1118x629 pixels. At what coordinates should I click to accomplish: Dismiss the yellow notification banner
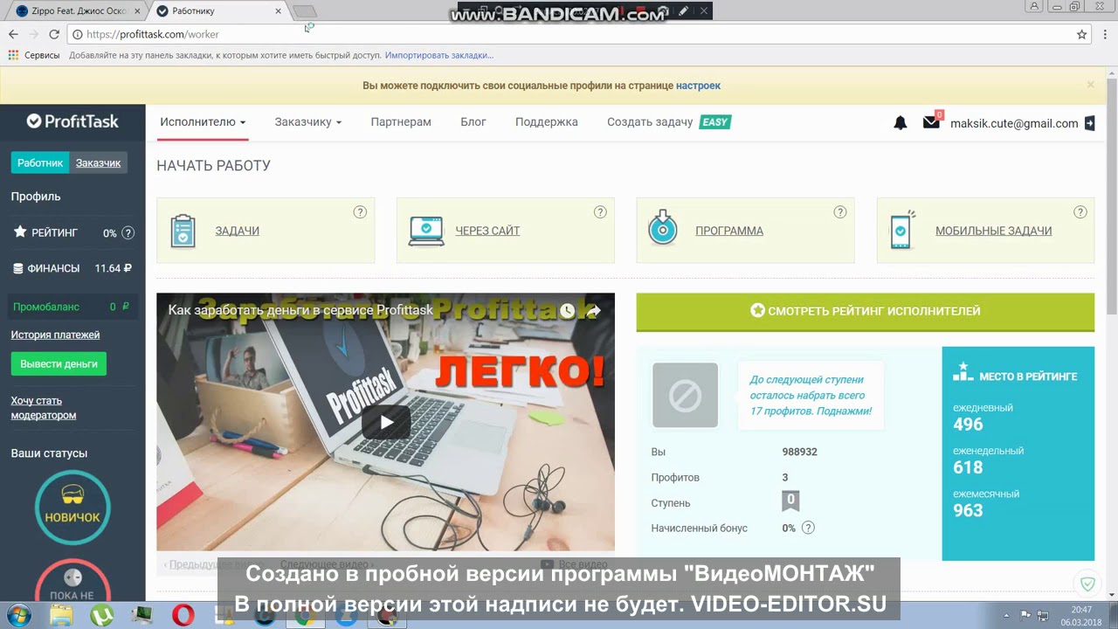tap(1090, 85)
